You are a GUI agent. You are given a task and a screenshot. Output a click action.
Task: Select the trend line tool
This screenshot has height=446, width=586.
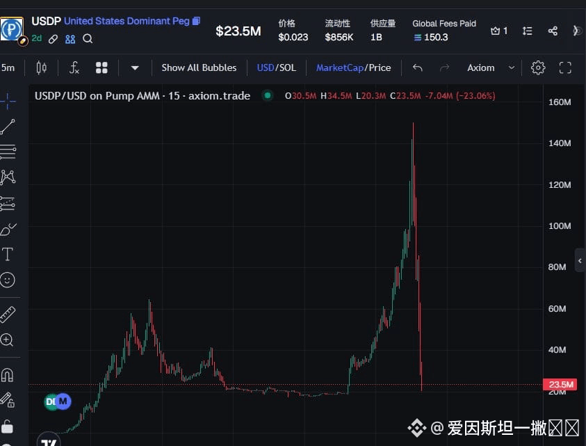point(8,127)
